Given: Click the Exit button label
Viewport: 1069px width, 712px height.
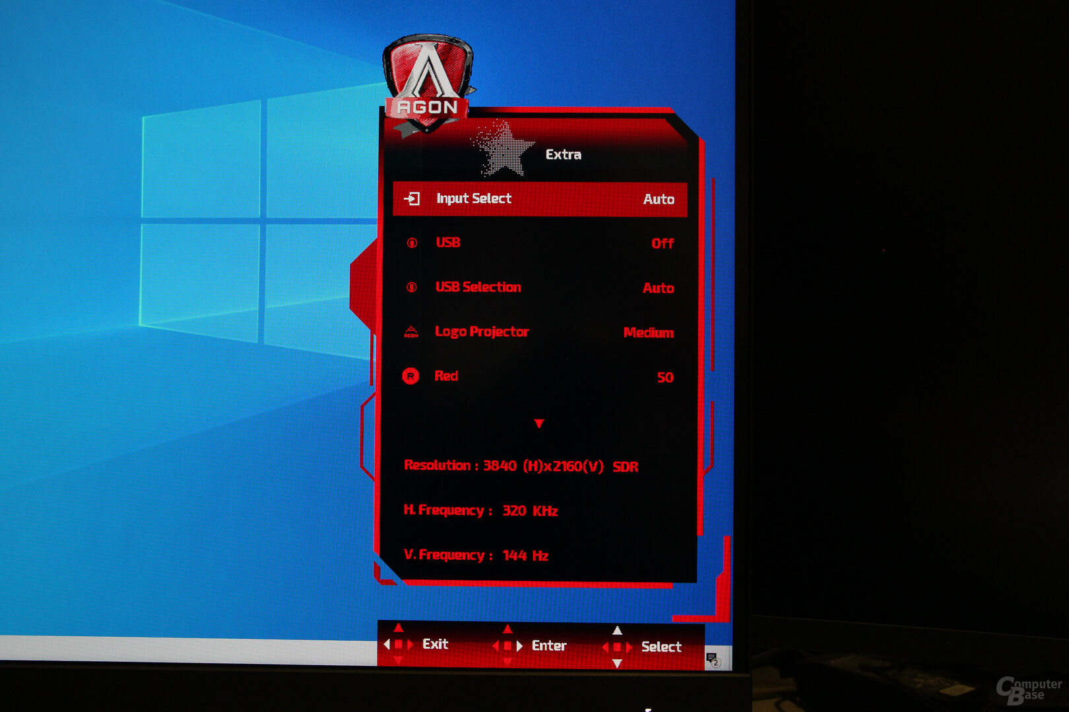Looking at the screenshot, I should [435, 644].
